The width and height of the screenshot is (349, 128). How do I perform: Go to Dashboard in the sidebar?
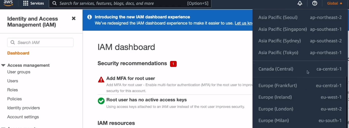coord(18,53)
